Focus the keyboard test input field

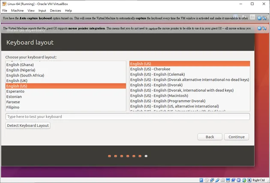[128, 116]
